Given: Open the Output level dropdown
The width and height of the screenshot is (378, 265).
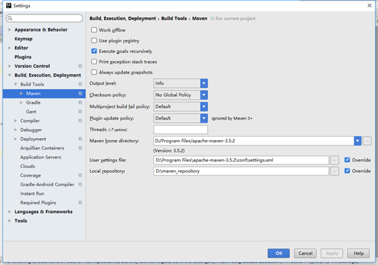Looking at the screenshot, I should [181, 83].
